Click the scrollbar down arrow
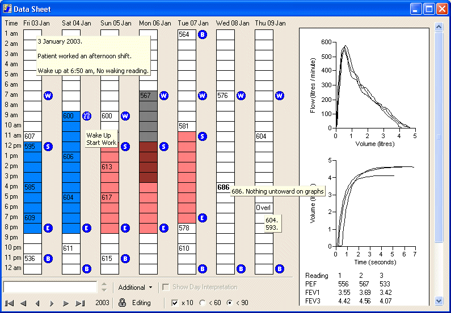 click(439, 301)
